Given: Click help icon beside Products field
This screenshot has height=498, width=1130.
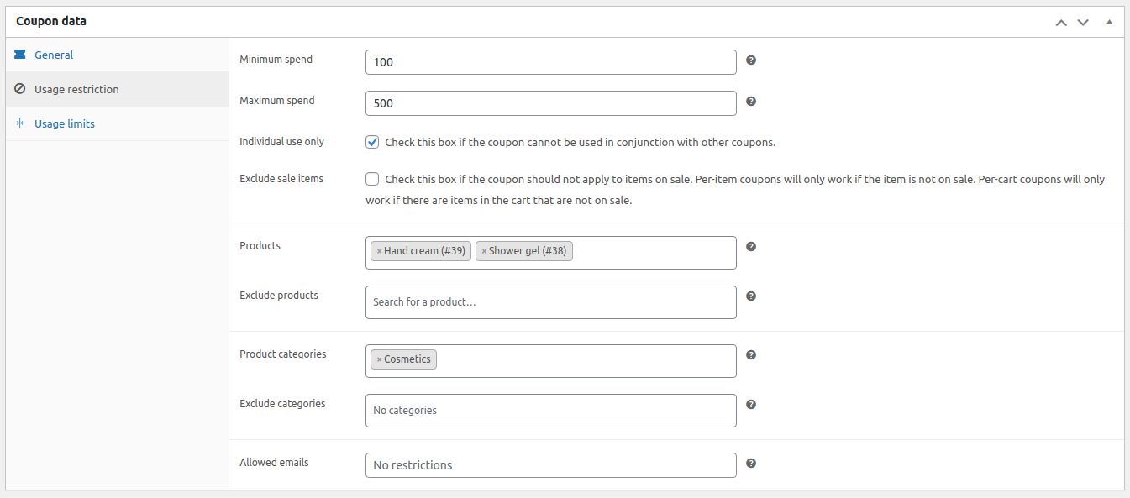Looking at the screenshot, I should pyautogui.click(x=751, y=247).
